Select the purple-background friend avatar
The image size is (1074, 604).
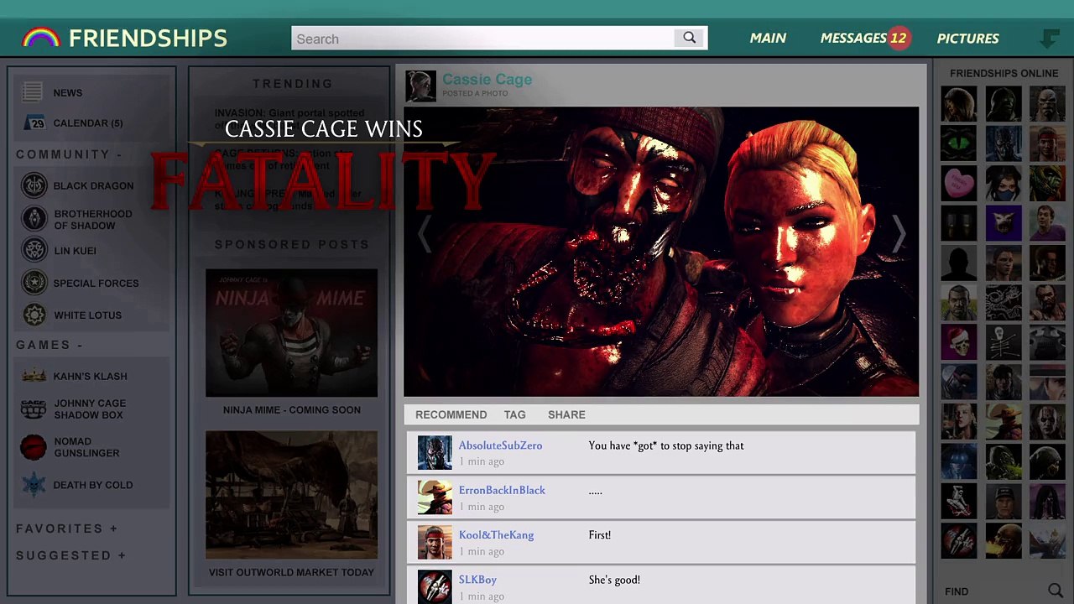coord(1004,223)
